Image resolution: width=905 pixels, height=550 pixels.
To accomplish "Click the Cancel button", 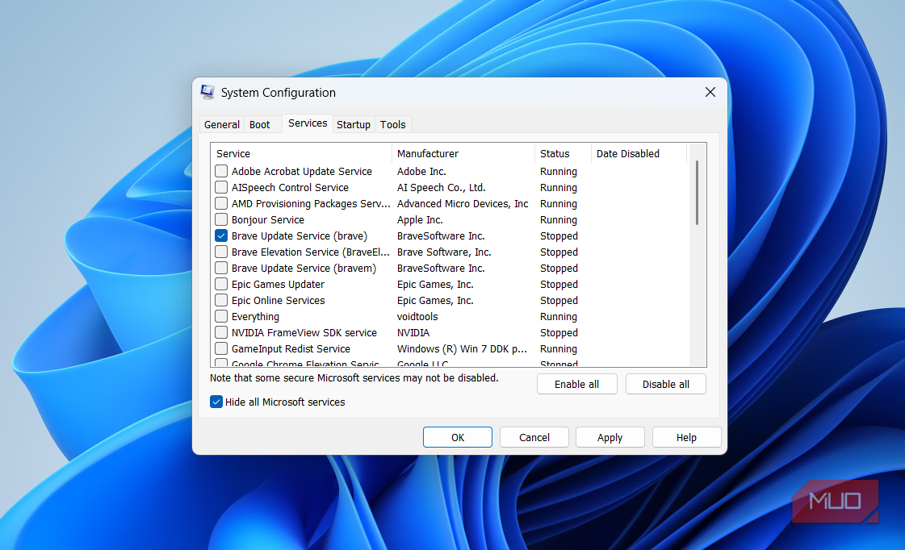I will [534, 438].
